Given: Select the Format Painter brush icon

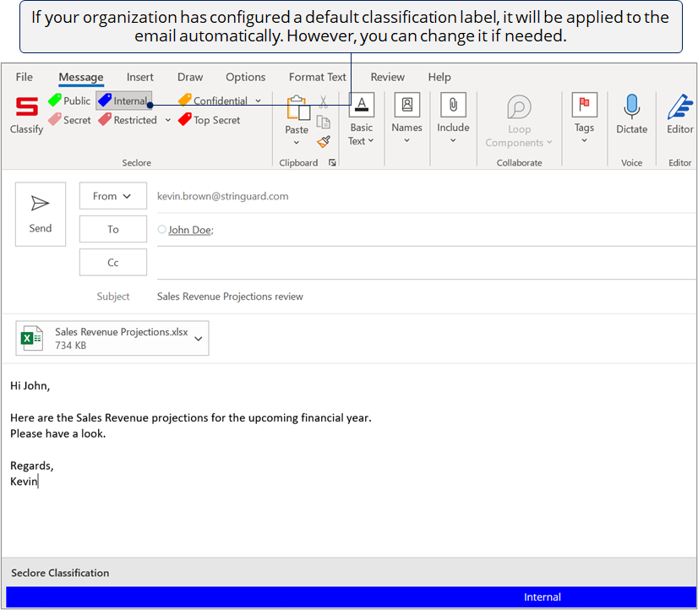Looking at the screenshot, I should click(324, 142).
